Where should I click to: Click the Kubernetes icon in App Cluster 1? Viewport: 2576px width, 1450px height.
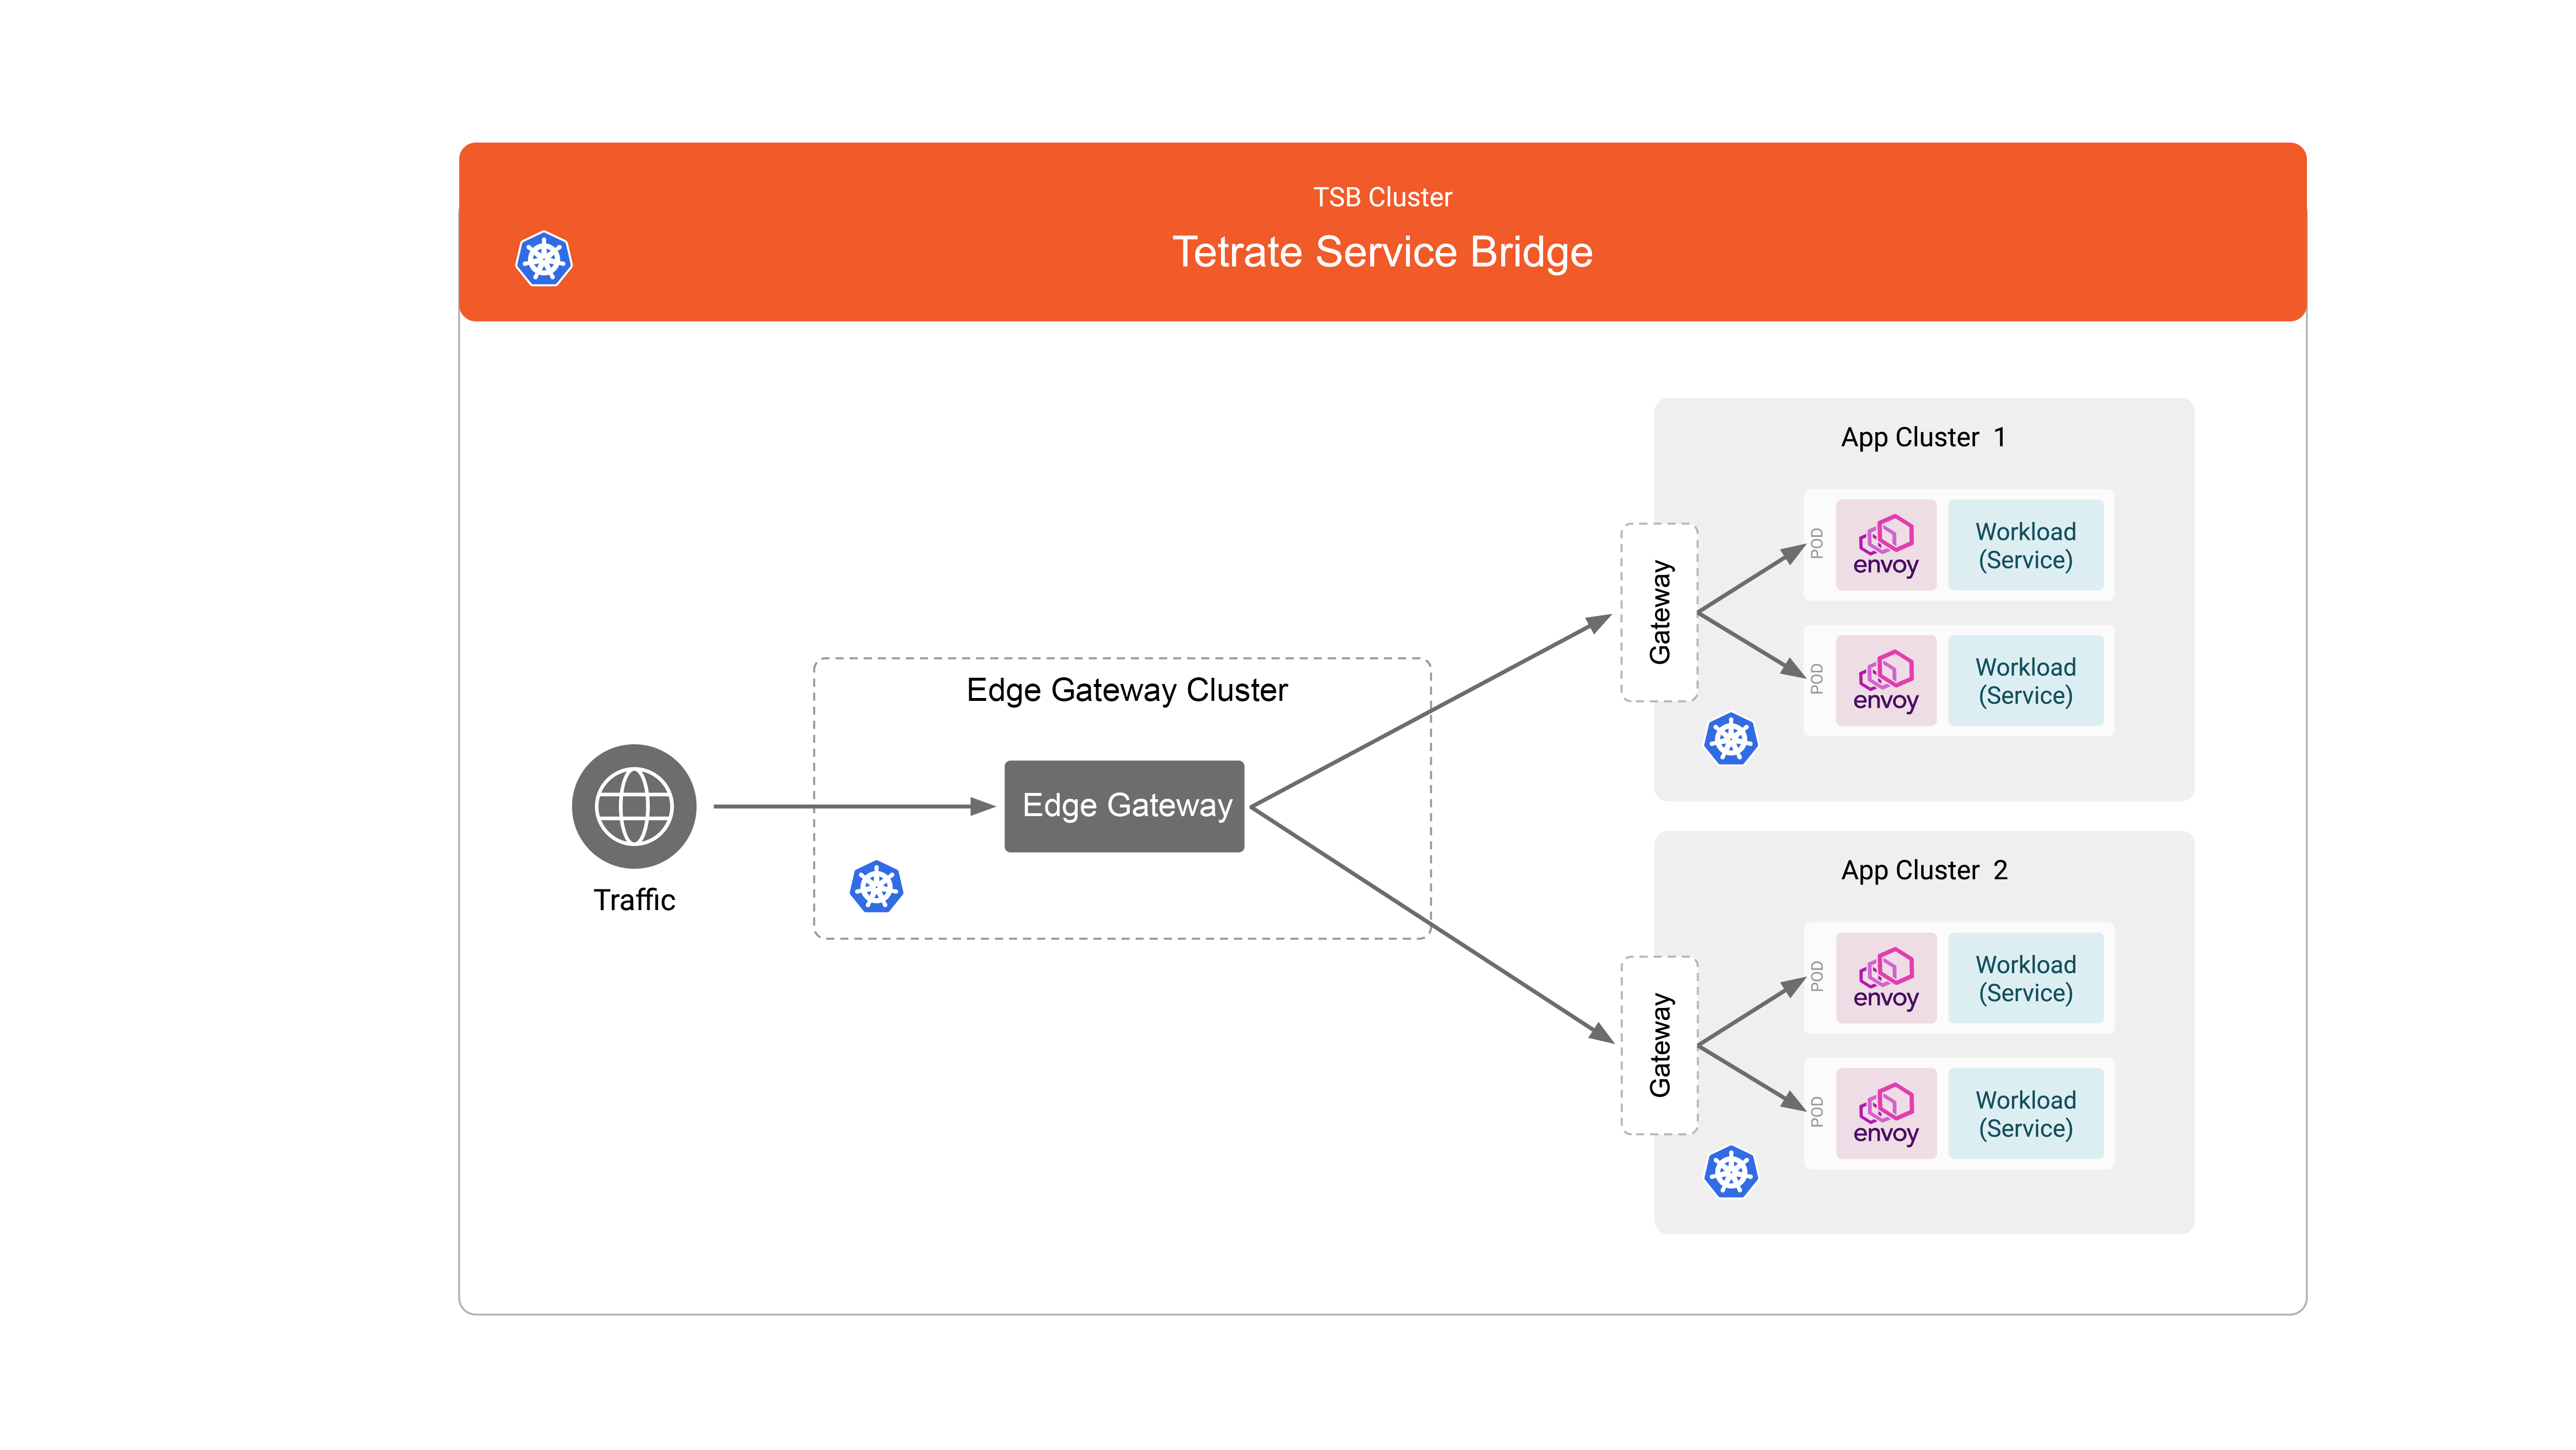pos(1731,739)
